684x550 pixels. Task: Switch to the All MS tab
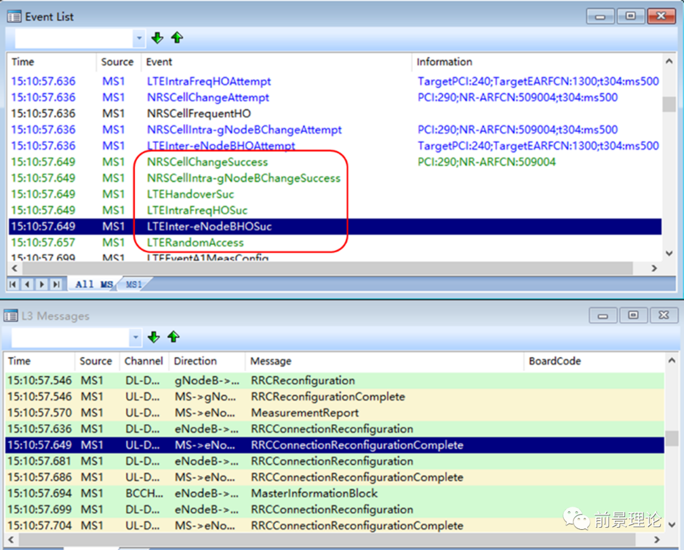pyautogui.click(x=93, y=284)
